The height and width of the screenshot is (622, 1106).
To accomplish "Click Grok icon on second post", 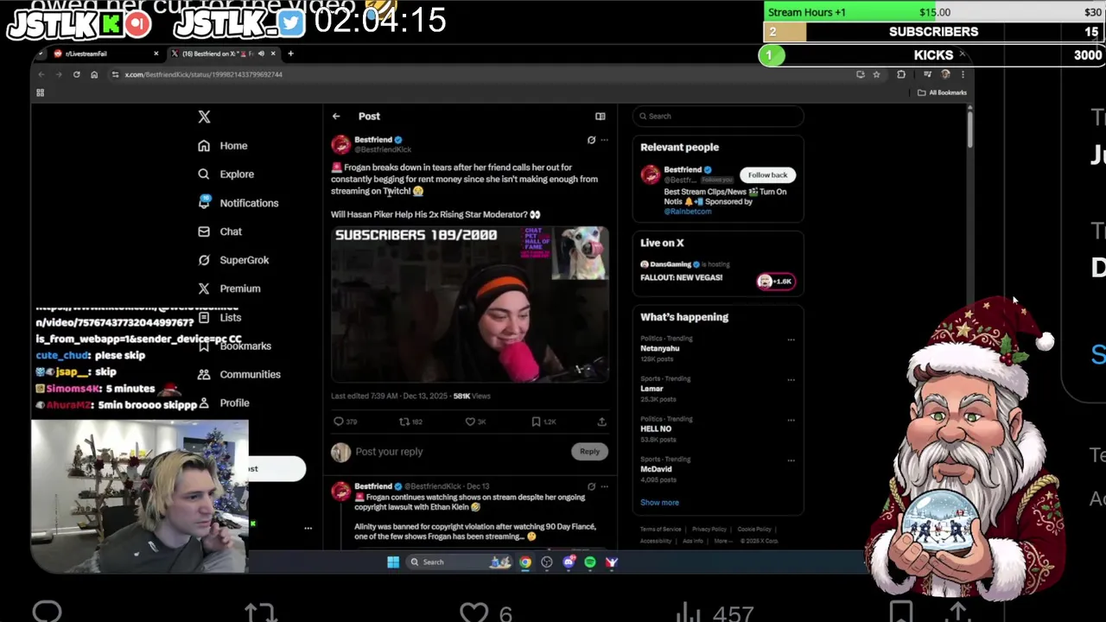I will [x=591, y=486].
